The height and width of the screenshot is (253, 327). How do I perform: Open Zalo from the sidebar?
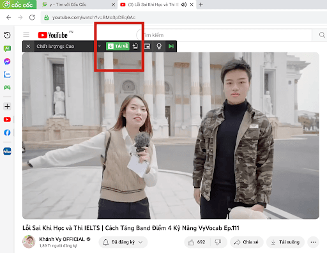[x=7, y=75]
